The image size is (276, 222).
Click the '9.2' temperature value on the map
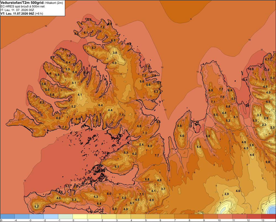[86, 73]
